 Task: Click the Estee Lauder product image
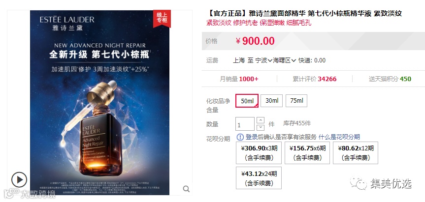(x=100, y=103)
